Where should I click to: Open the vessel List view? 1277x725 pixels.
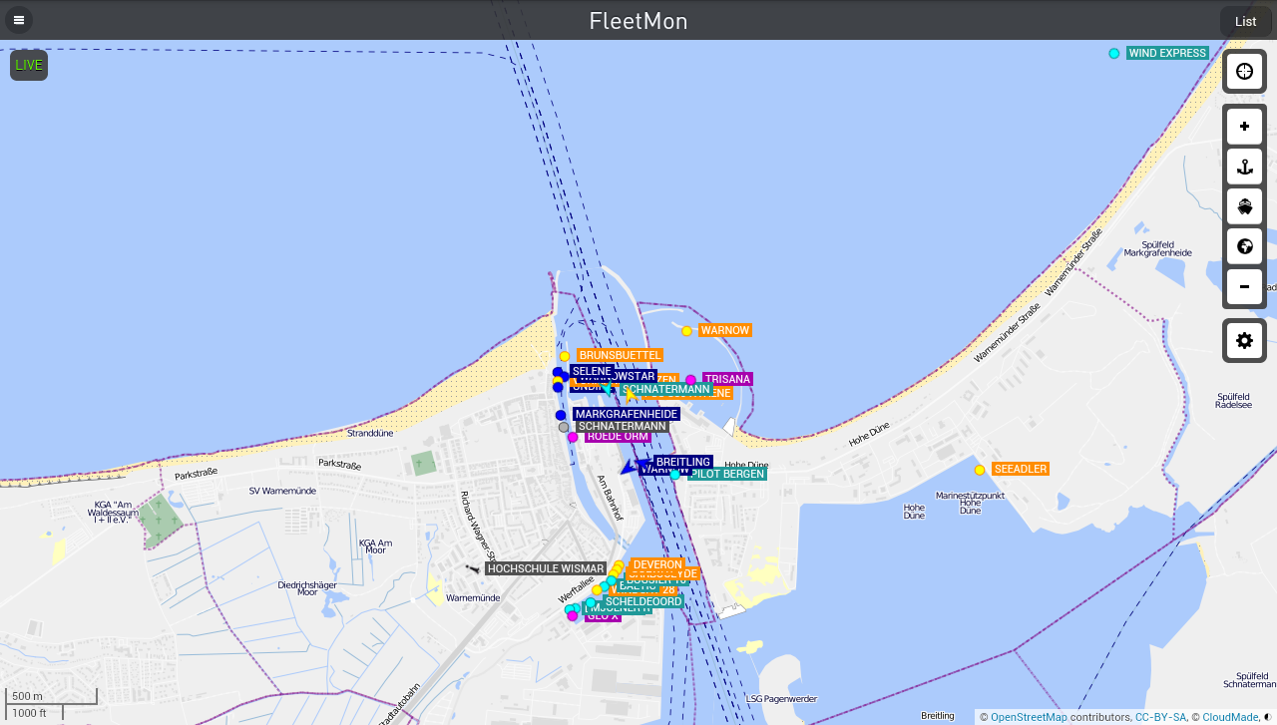(x=1245, y=21)
